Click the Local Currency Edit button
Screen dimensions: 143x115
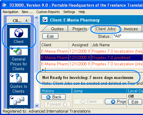135,102
